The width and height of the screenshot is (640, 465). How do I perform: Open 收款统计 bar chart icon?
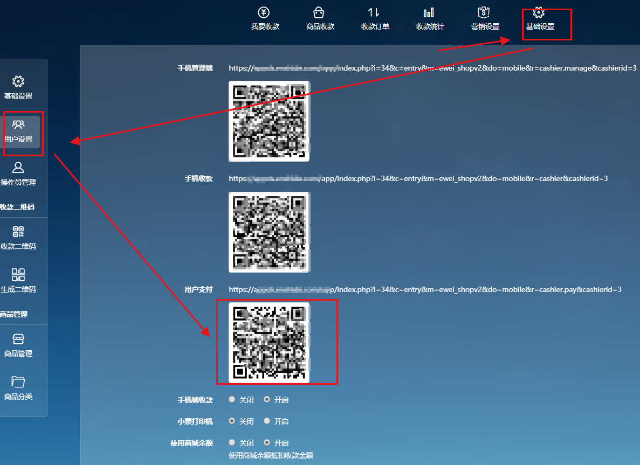click(x=429, y=13)
